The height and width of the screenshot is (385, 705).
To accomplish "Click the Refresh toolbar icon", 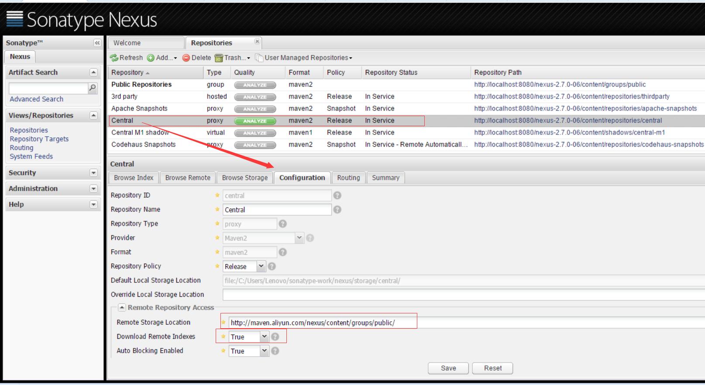I will [114, 58].
